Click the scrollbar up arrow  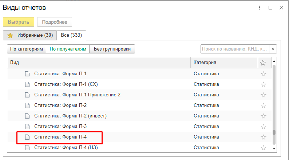pyautogui.click(x=274, y=61)
